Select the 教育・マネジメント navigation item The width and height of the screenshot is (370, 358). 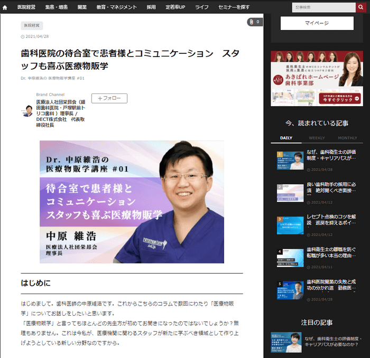(x=116, y=7)
